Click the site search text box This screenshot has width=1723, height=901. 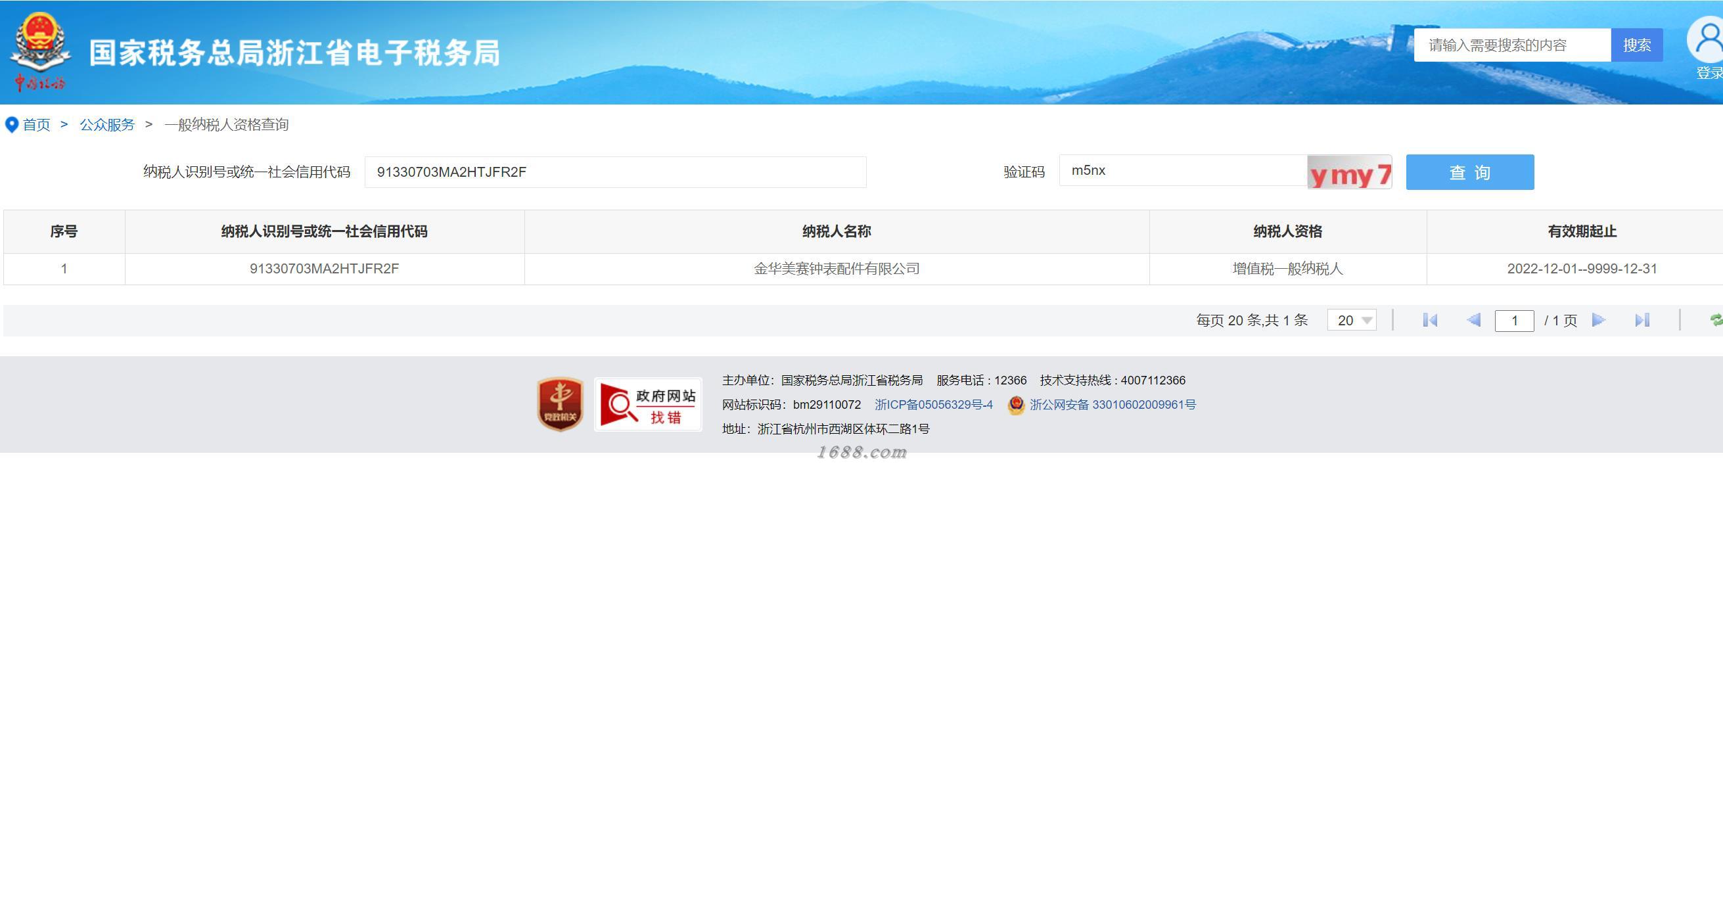click(1511, 45)
